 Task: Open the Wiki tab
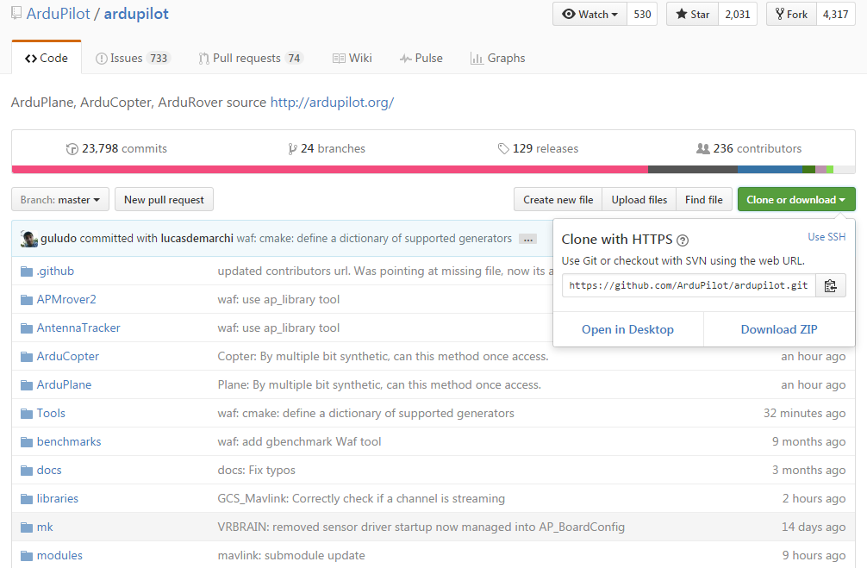(352, 58)
